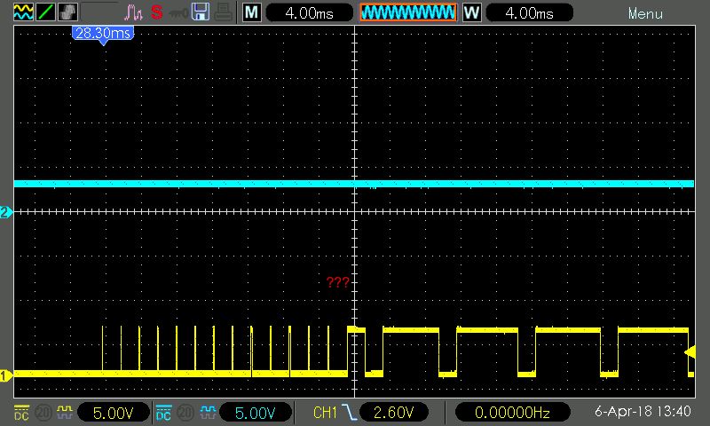Click the gray shaded waveform icon
710x426 pixels.
pyautogui.click(x=67, y=13)
